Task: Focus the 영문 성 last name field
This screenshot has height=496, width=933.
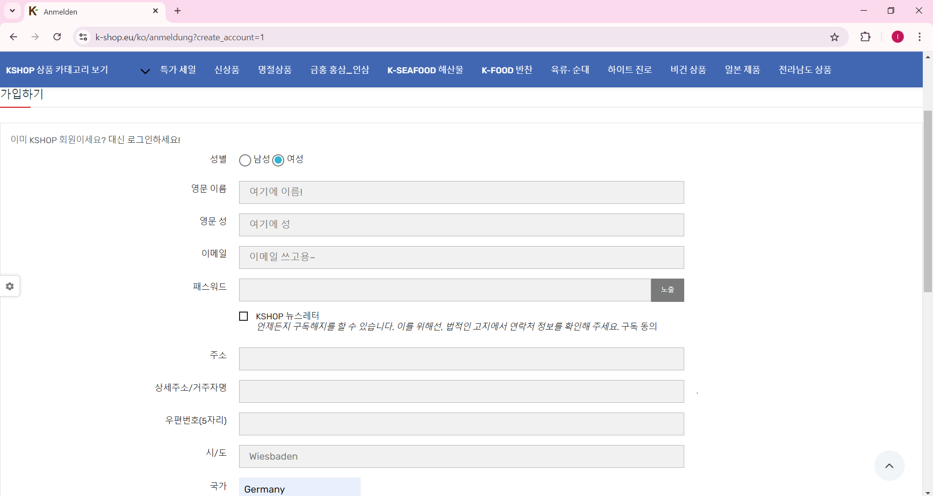Action: coord(461,225)
